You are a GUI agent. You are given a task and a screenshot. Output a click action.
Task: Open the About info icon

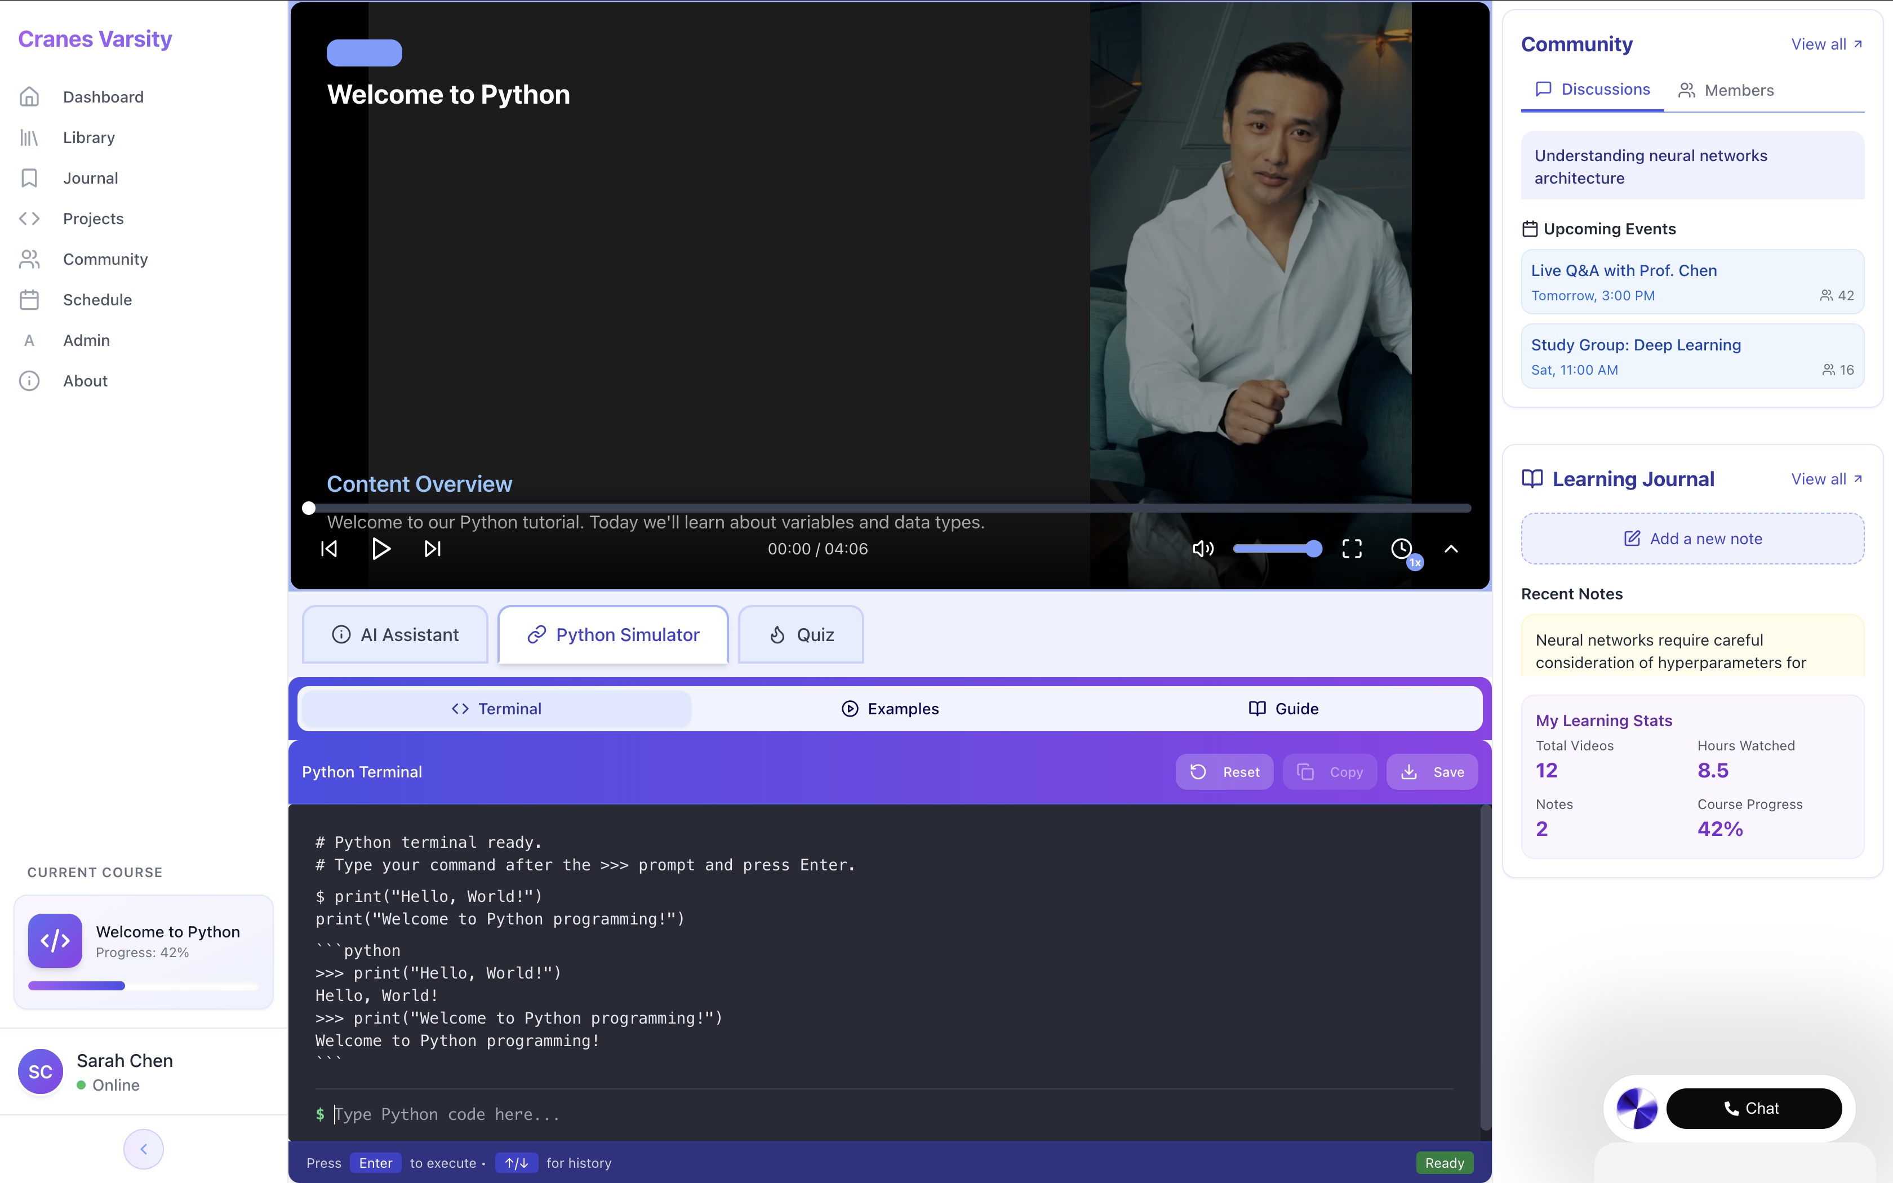coord(29,381)
